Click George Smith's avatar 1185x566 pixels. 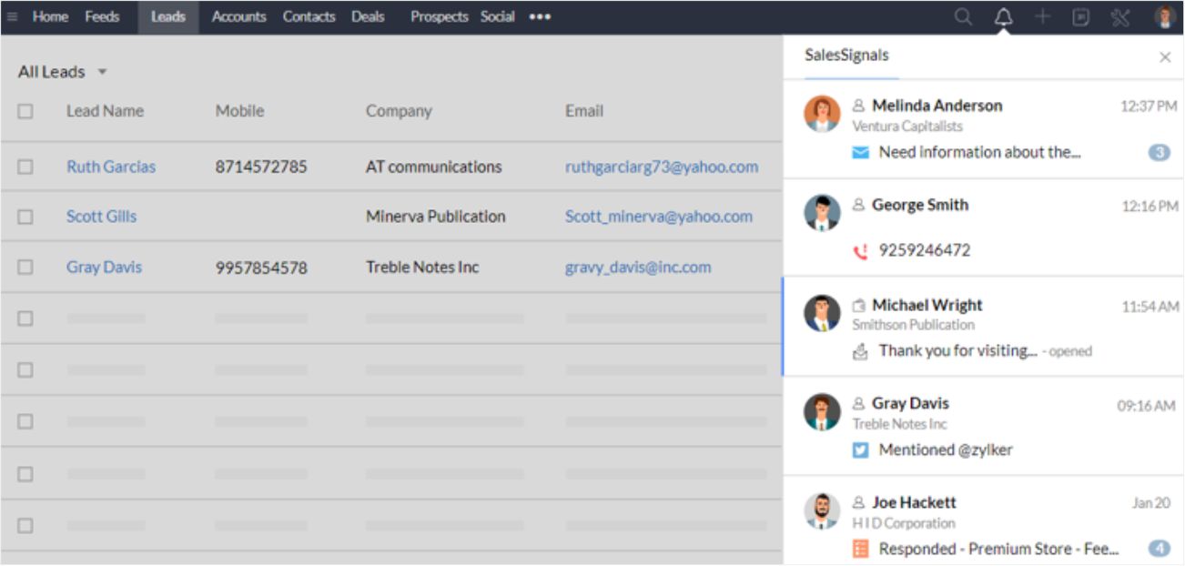(822, 213)
